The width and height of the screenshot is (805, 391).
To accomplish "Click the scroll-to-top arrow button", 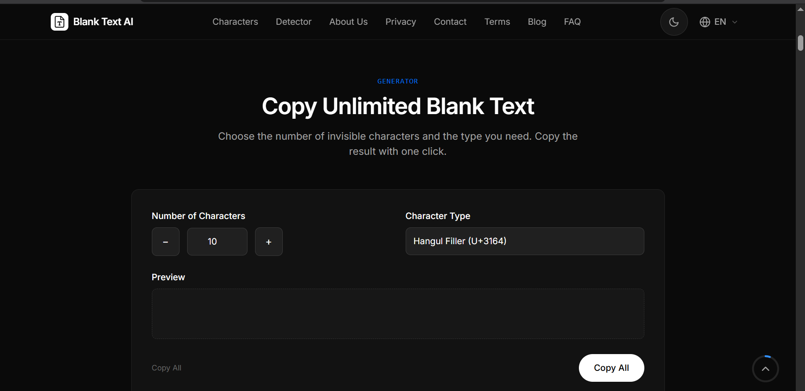I will pyautogui.click(x=765, y=369).
